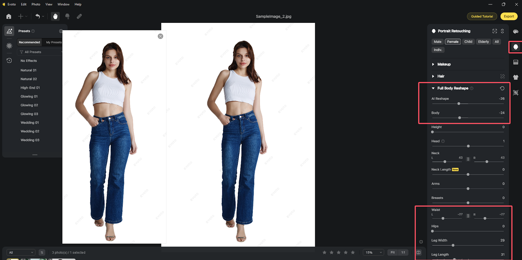Viewport: 522px width, 260px height.
Task: Go to the Home screen icon
Action: click(9, 16)
